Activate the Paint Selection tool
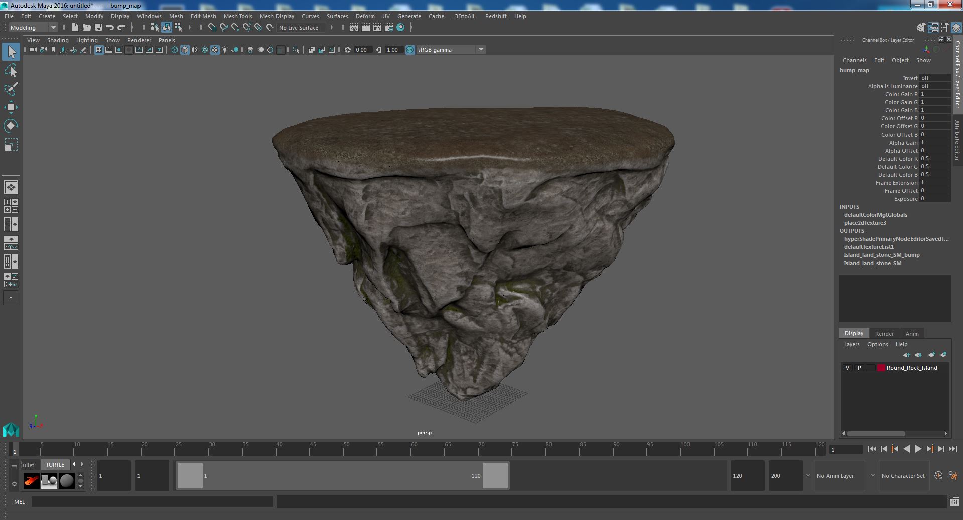This screenshot has width=963, height=520. click(x=11, y=89)
